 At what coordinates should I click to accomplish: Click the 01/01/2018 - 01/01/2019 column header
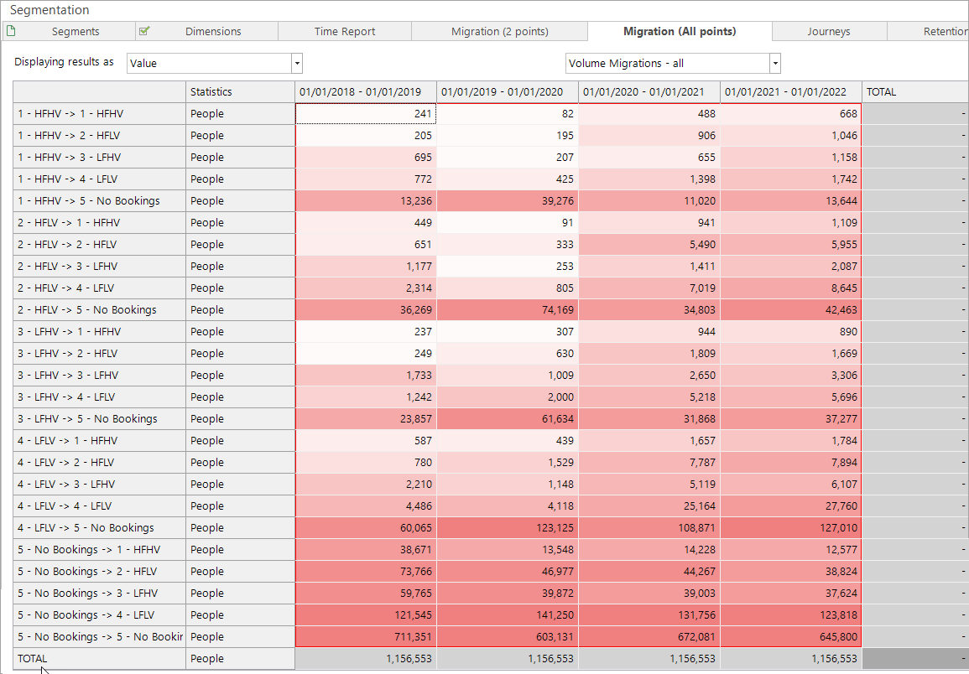point(366,92)
